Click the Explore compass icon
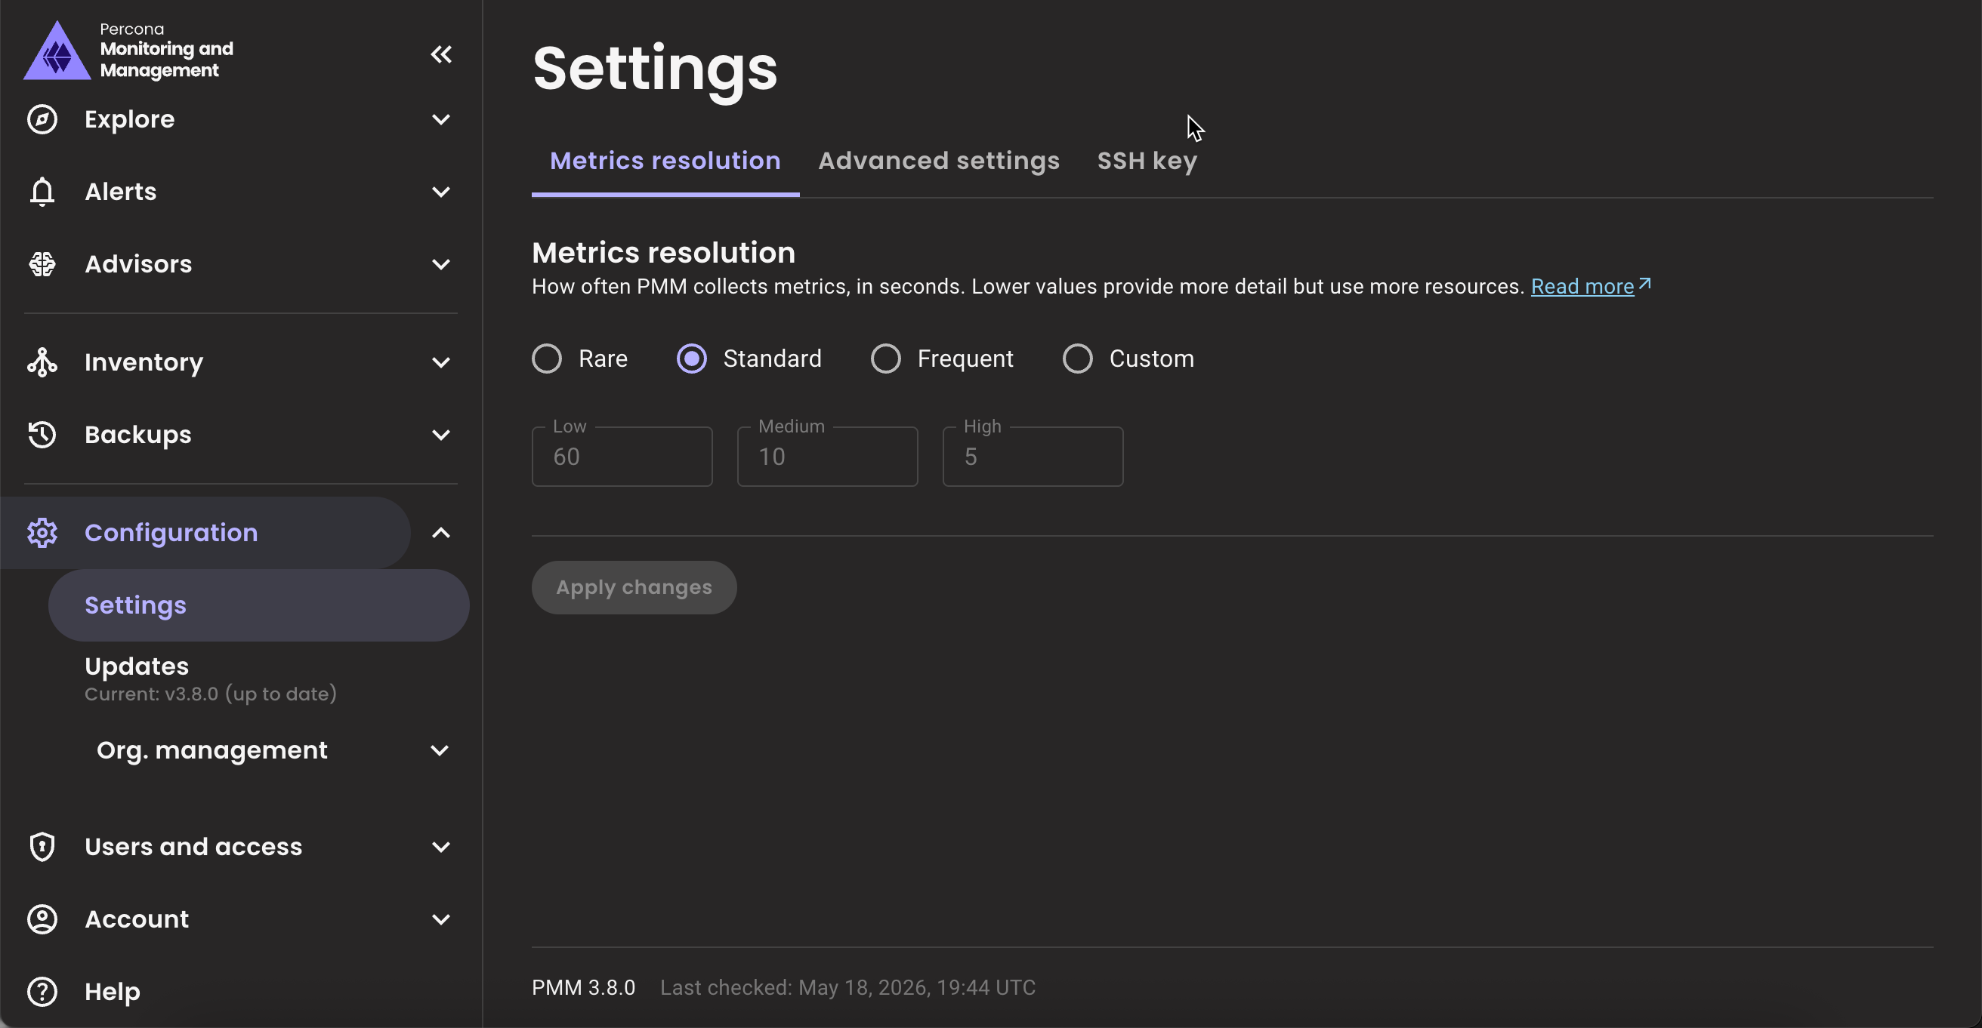Image resolution: width=1982 pixels, height=1028 pixels. (x=42, y=119)
